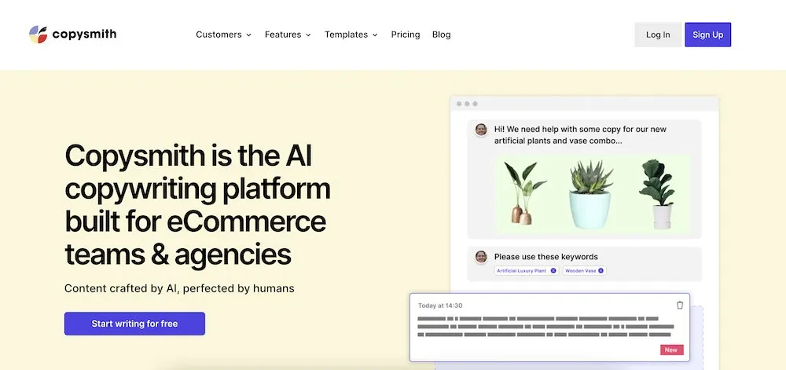Click the trash icon on the generated copy card
This screenshot has width=786, height=370.
[680, 306]
